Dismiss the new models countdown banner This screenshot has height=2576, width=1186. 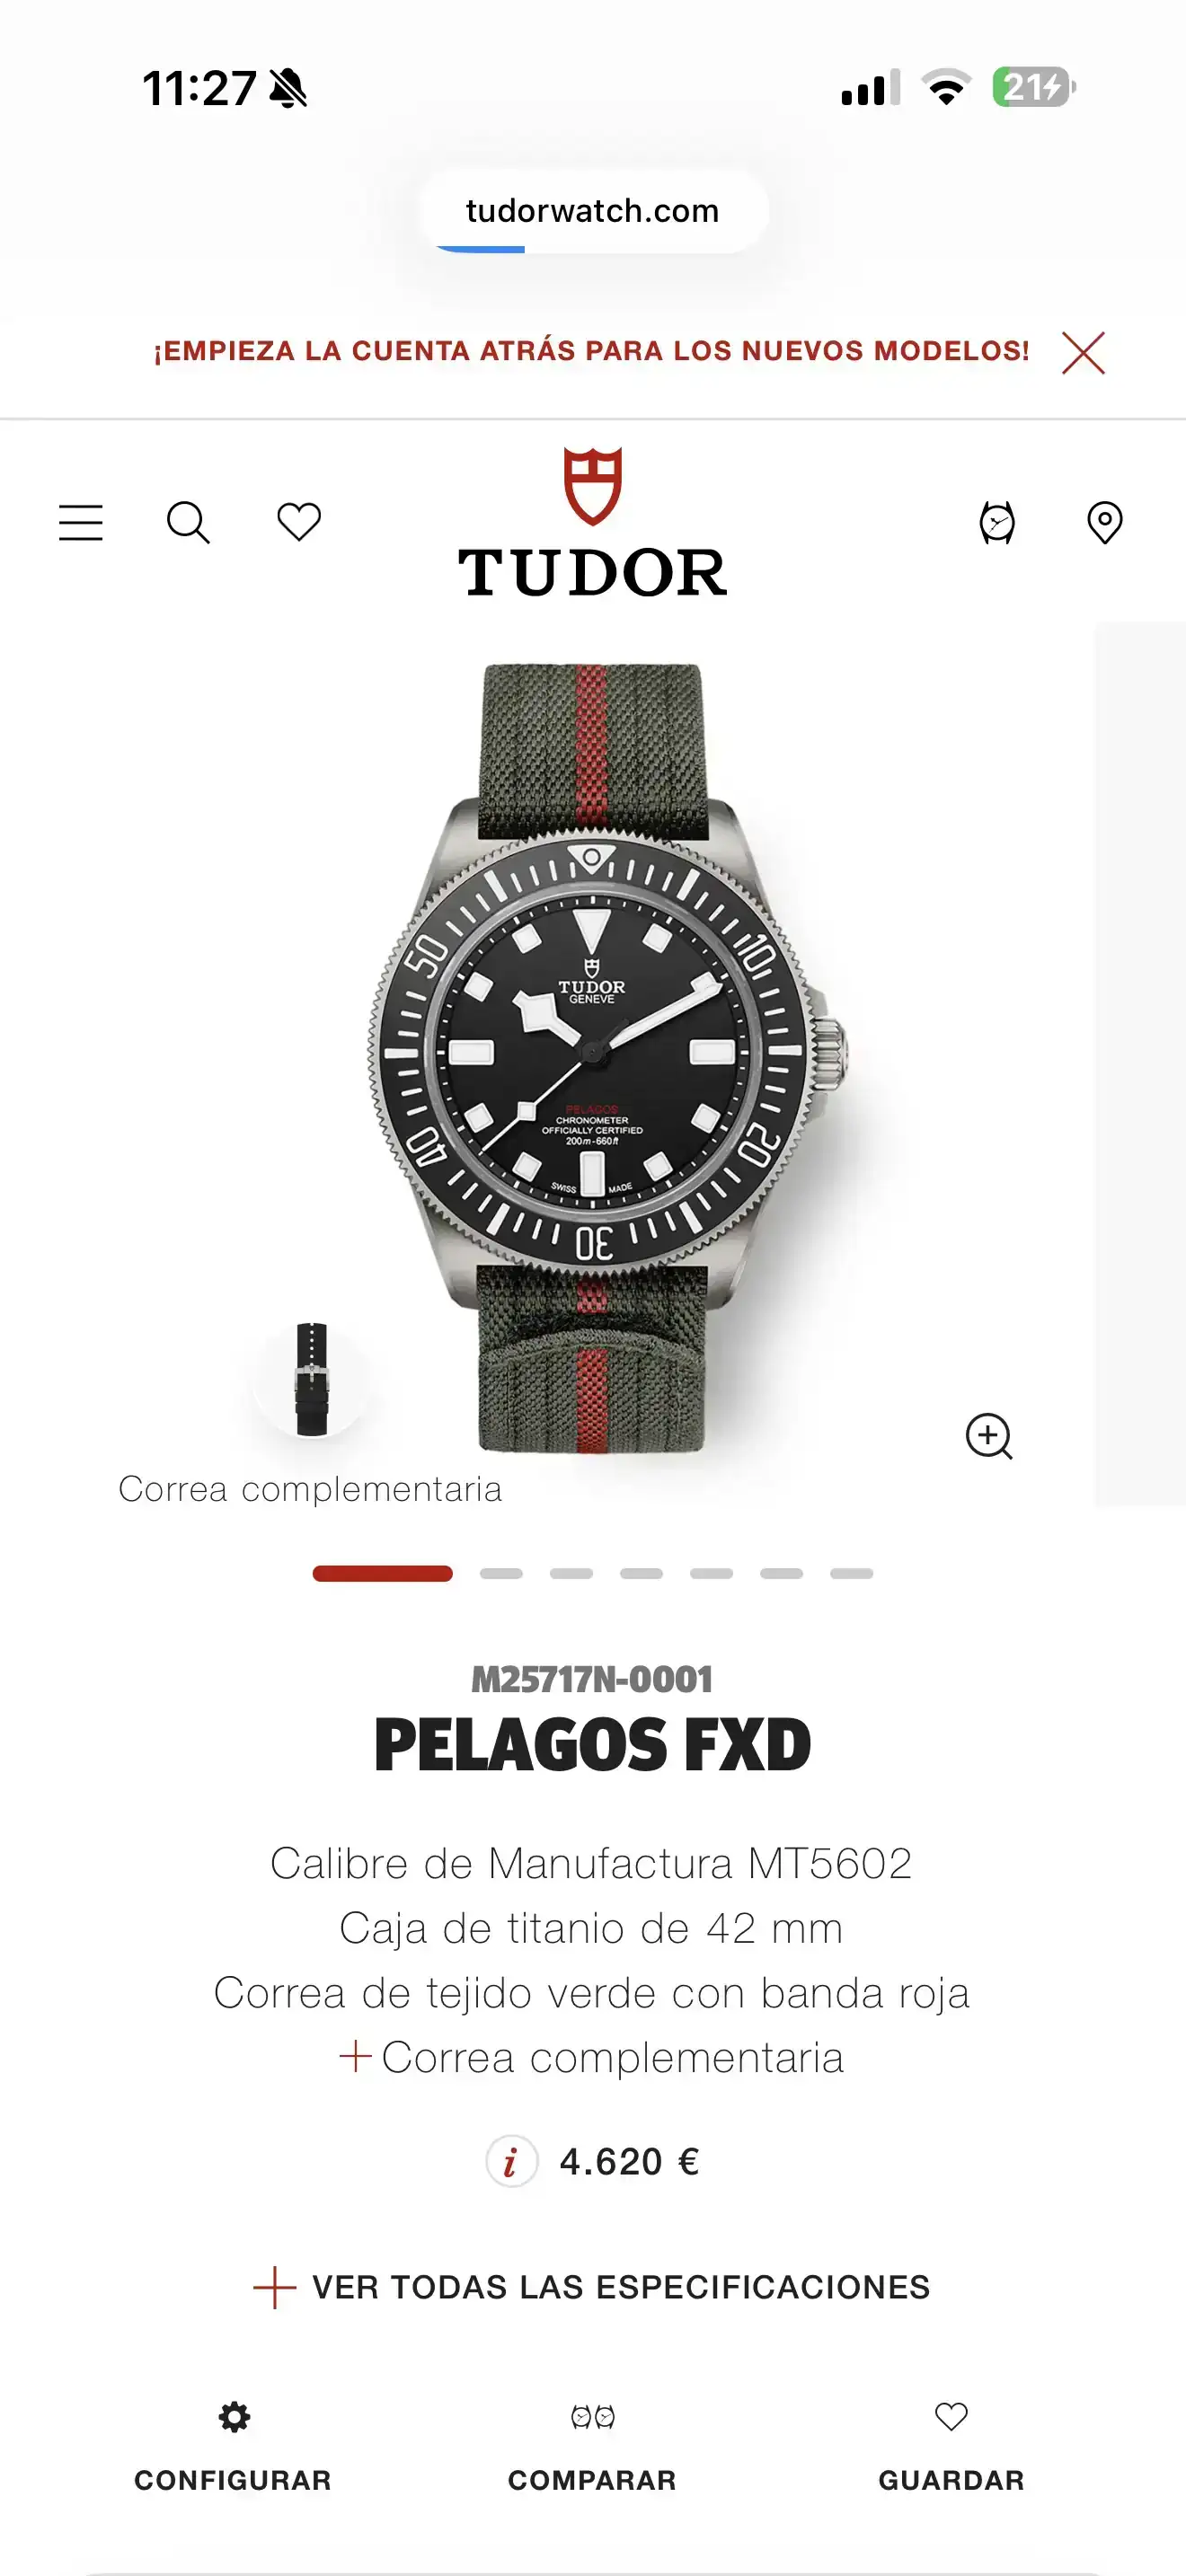(1083, 352)
